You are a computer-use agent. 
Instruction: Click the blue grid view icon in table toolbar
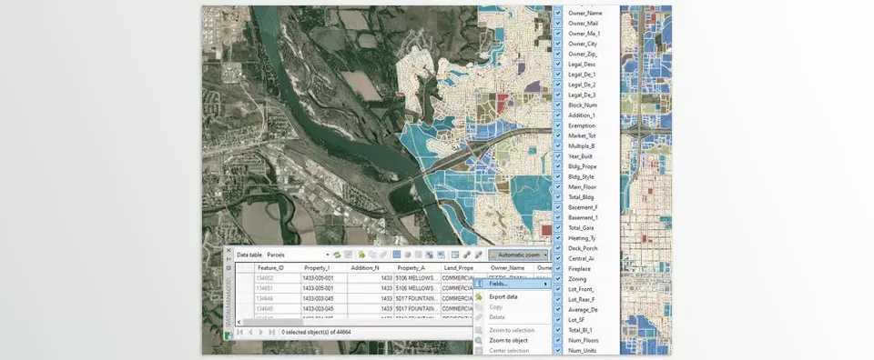397,255
